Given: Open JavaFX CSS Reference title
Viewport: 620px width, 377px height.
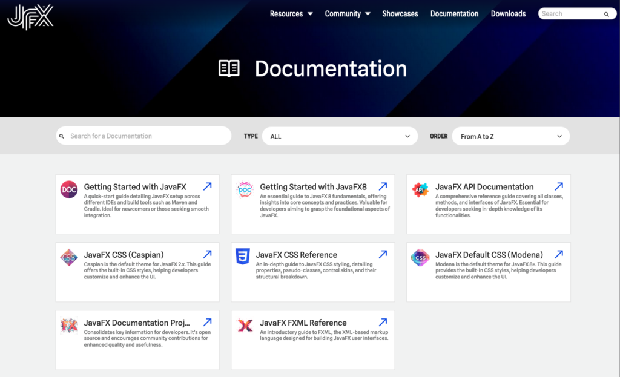Looking at the screenshot, I should tap(297, 255).
